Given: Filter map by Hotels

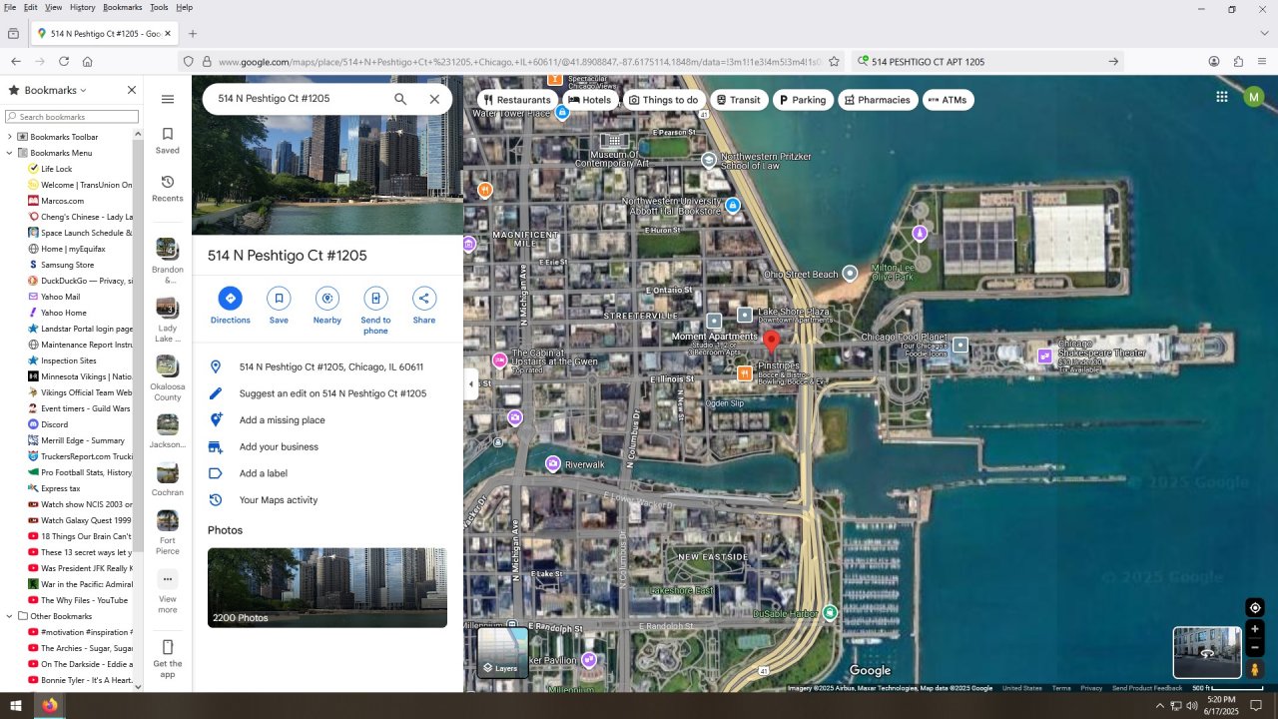Looking at the screenshot, I should pos(589,100).
